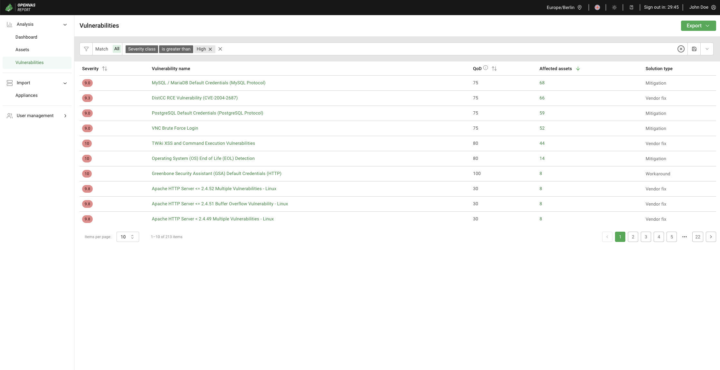
Task: Click the 9.3 severity badge for DistCC
Action: point(87,98)
